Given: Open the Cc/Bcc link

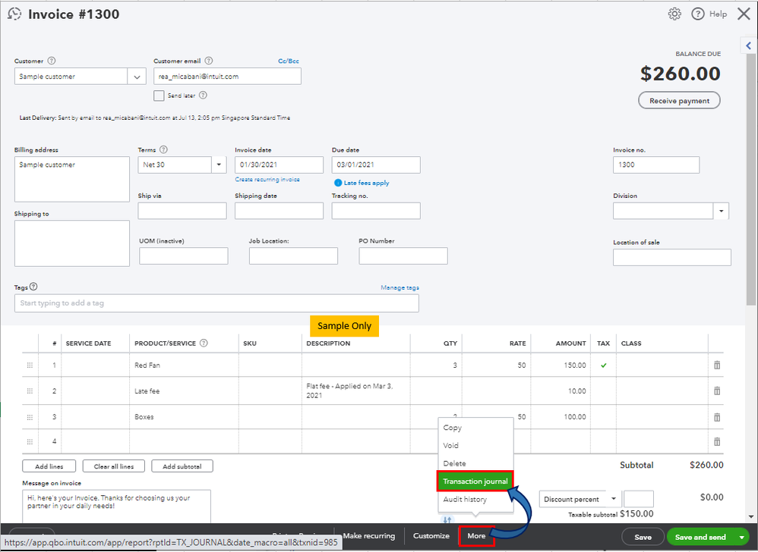Looking at the screenshot, I should tap(289, 61).
